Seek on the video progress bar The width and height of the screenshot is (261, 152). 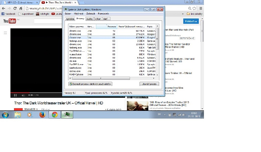tap(36, 92)
